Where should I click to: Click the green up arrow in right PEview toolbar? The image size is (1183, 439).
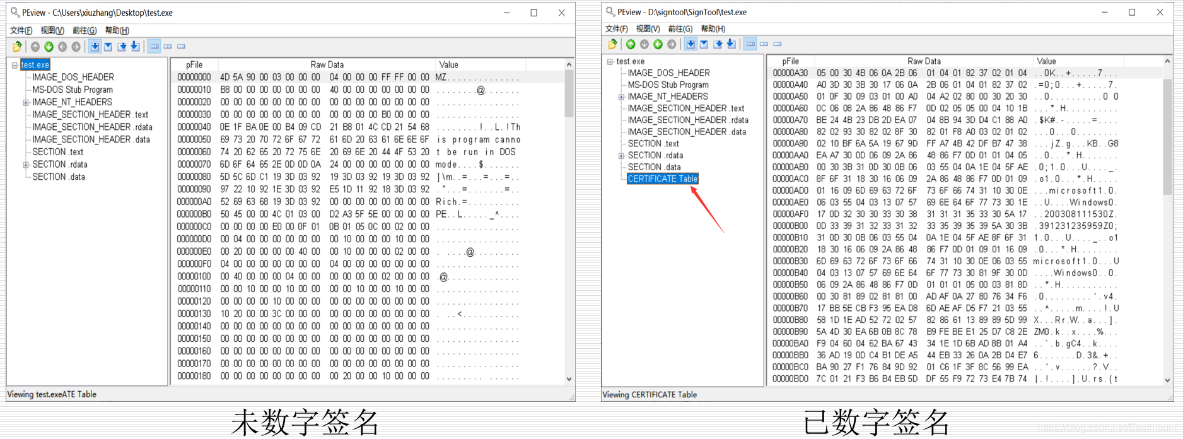pos(631,44)
